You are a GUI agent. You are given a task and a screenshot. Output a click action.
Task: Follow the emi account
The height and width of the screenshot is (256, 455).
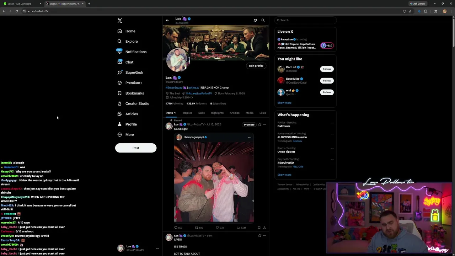[327, 92]
